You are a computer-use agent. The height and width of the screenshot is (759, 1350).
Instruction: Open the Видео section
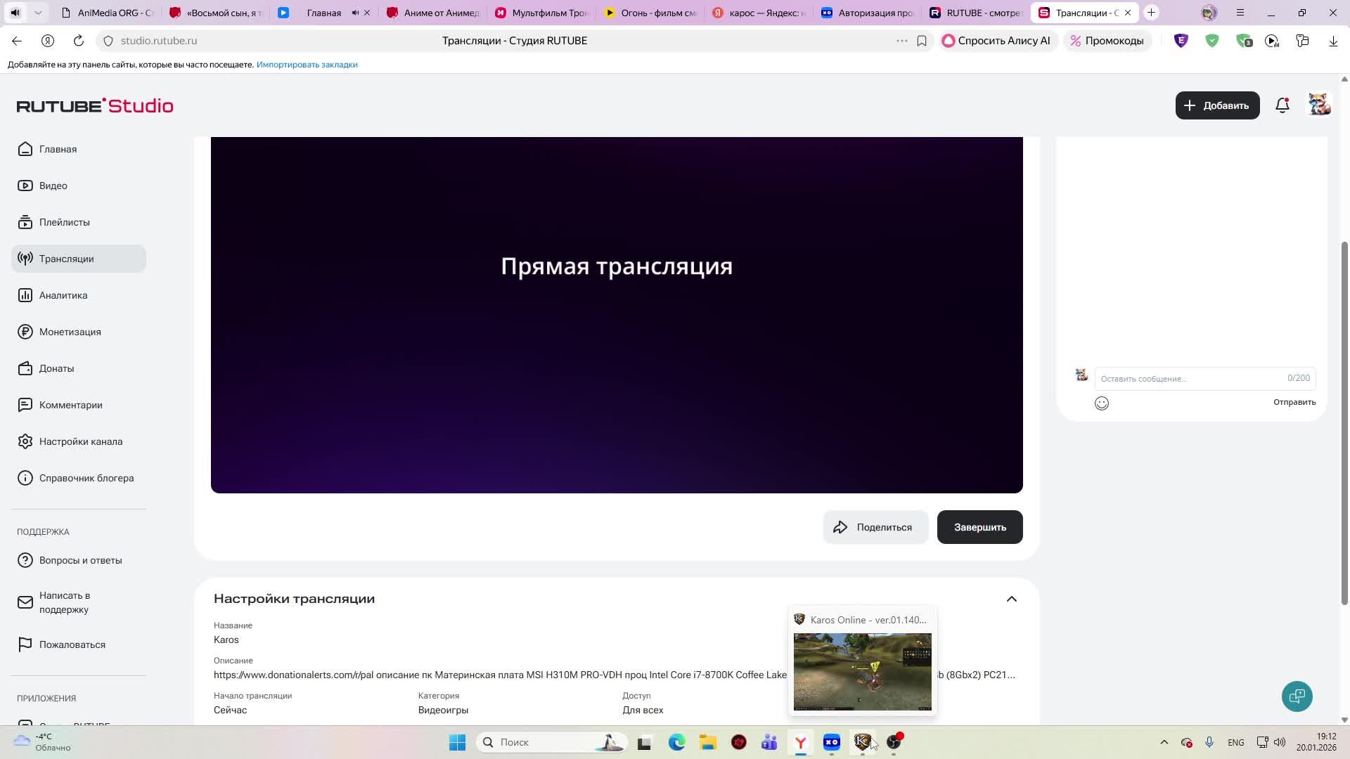[53, 186]
